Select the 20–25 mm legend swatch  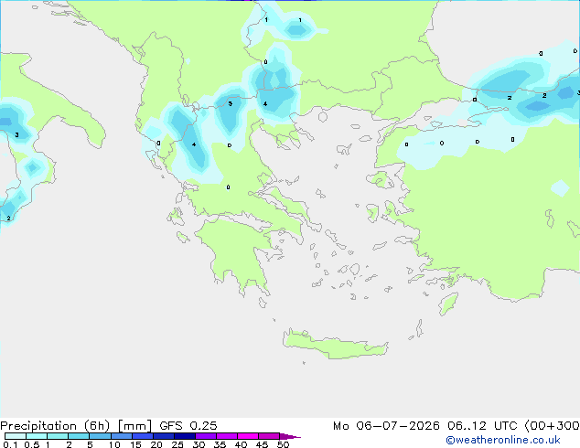(163, 436)
